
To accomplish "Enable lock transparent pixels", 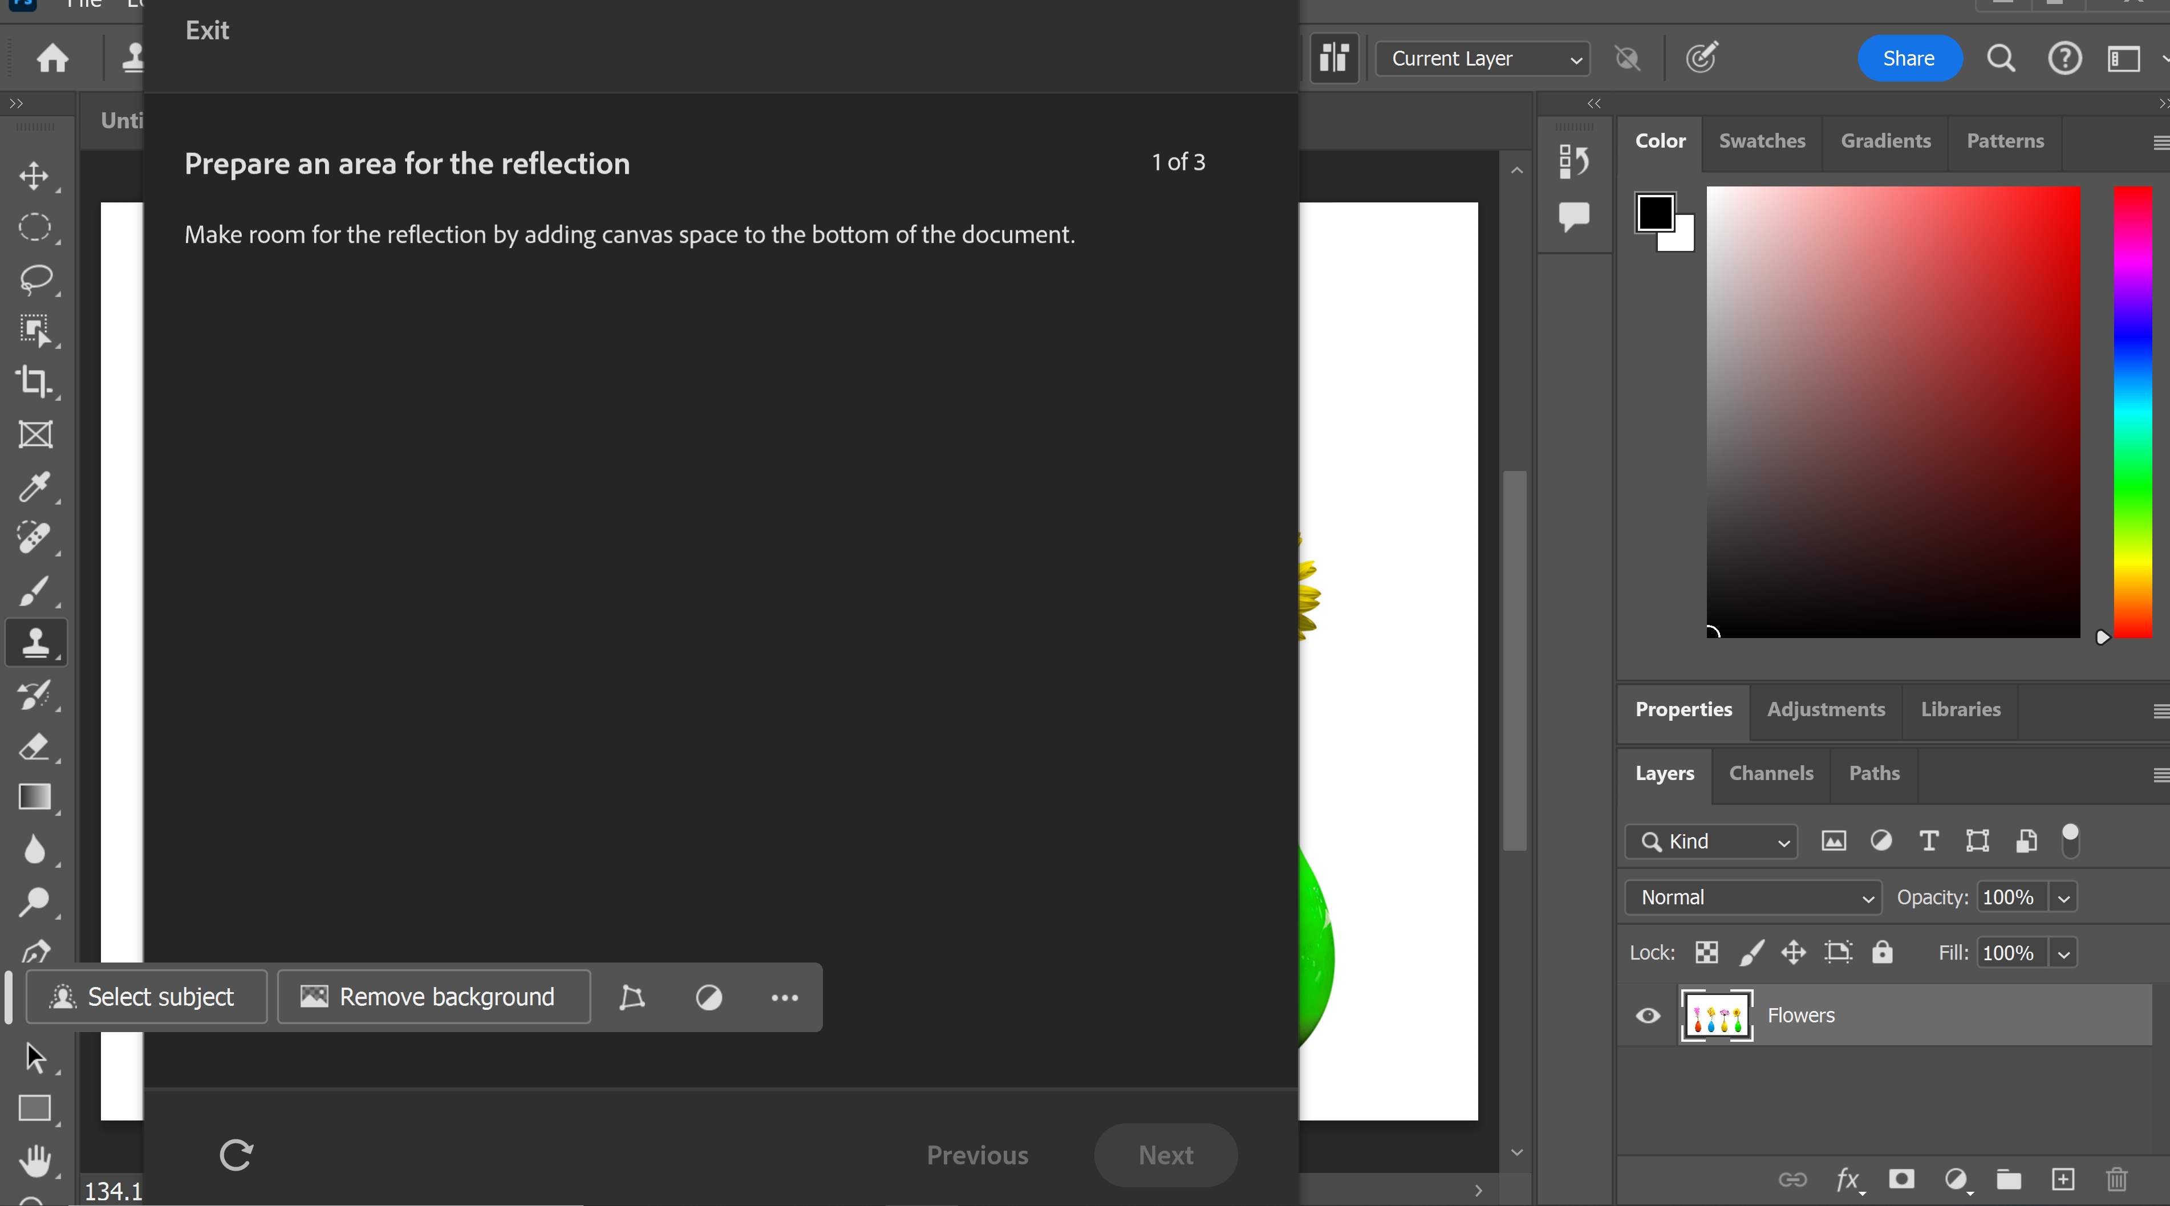I will coord(1706,952).
